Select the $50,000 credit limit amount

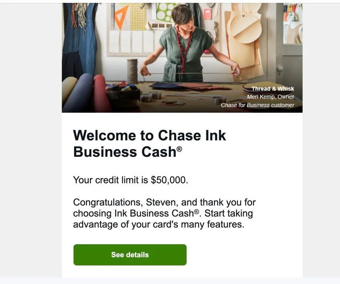click(x=169, y=180)
